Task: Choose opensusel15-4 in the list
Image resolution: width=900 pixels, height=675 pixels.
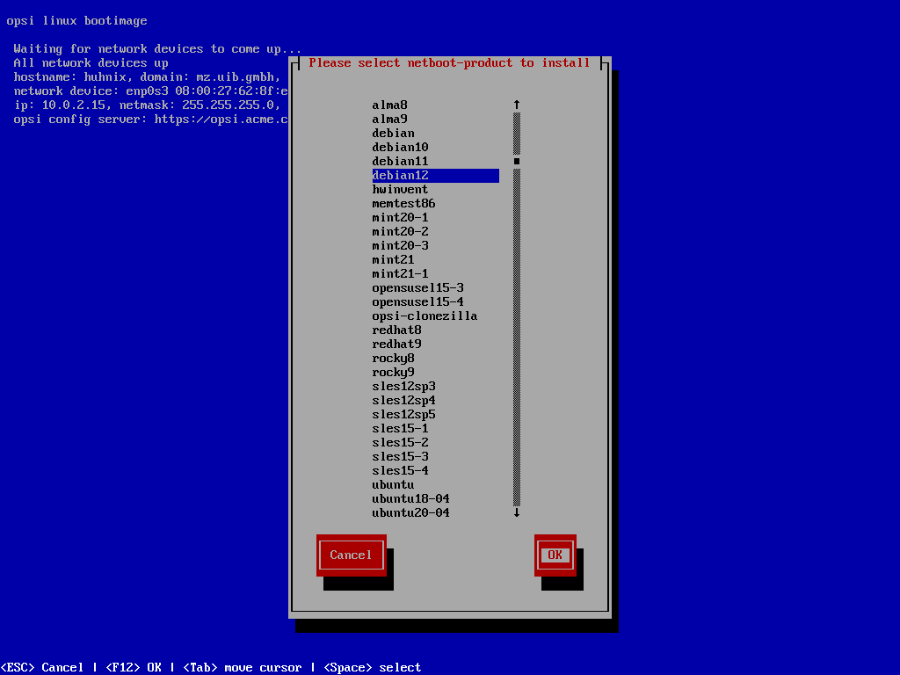Action: [436, 302]
